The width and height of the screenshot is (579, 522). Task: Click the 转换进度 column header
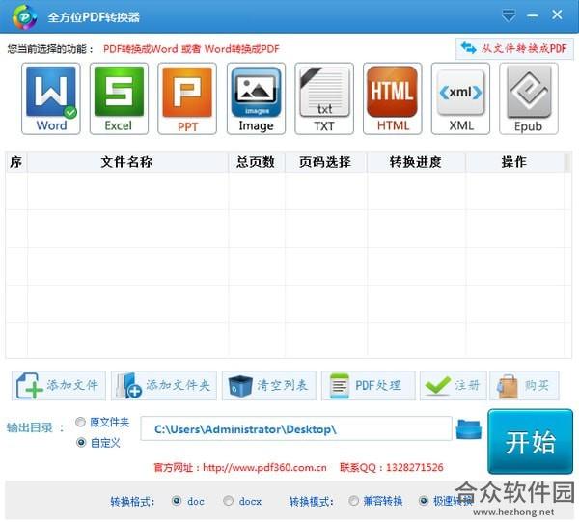tap(416, 162)
